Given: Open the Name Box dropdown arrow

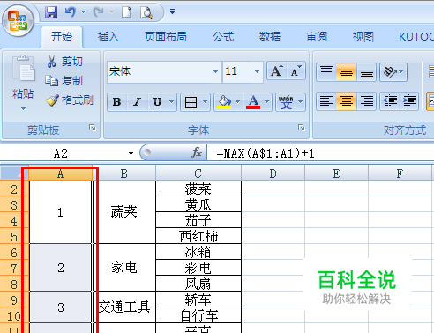Looking at the screenshot, I should 131,153.
